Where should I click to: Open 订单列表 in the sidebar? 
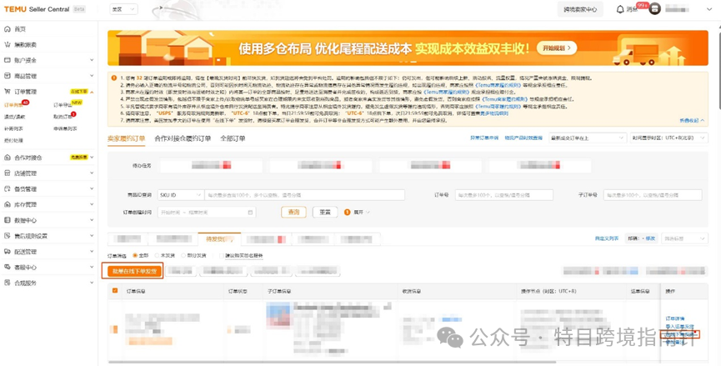click(x=13, y=105)
